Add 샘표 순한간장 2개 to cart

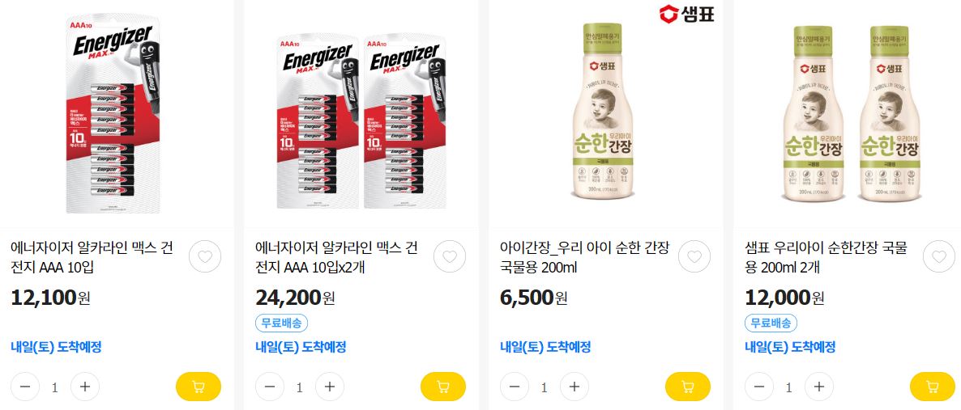pos(932,387)
